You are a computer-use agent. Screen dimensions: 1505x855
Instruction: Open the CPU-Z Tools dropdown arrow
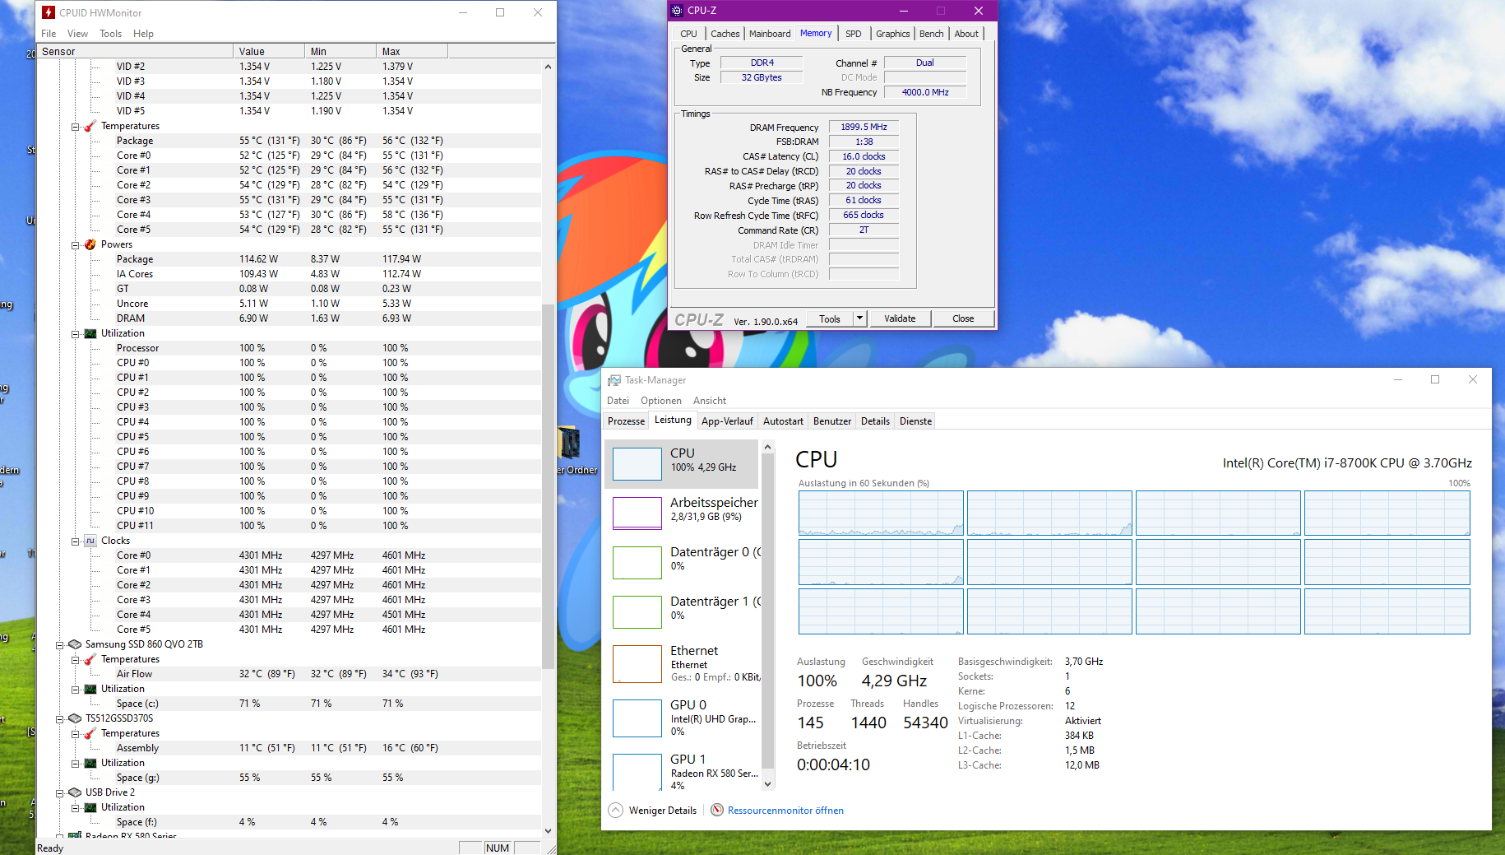(860, 318)
